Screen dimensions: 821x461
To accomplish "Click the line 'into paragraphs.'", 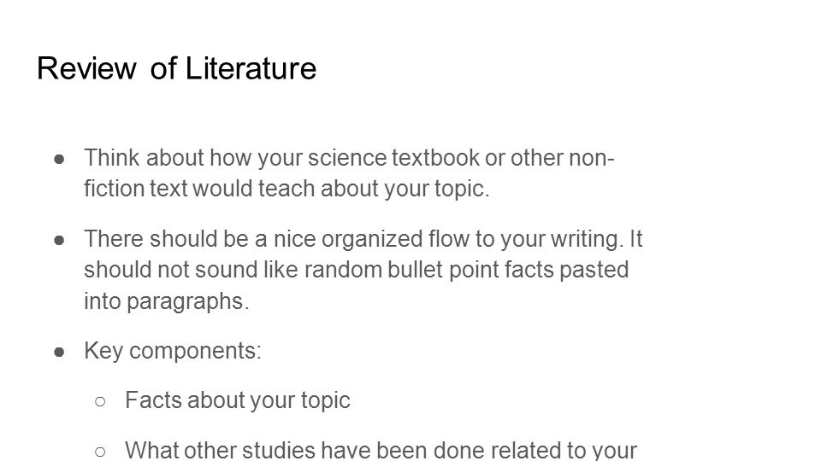I will [167, 301].
